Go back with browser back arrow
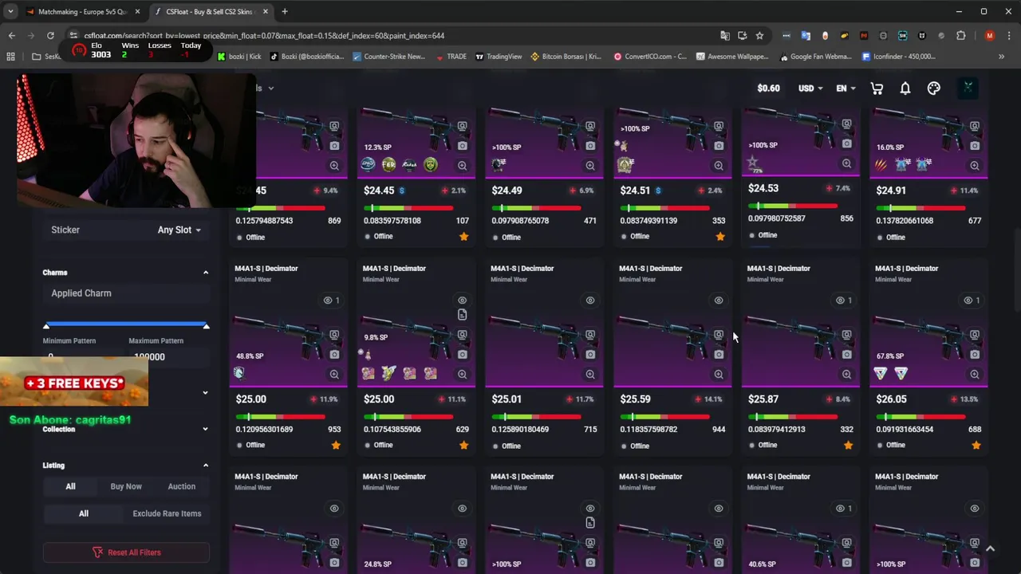The width and height of the screenshot is (1021, 574). 11,35
